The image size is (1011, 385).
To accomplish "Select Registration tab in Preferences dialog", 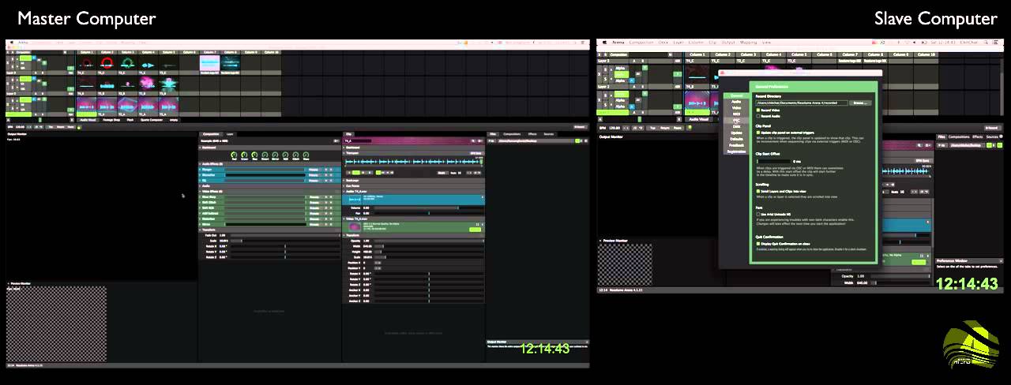I will click(x=735, y=151).
